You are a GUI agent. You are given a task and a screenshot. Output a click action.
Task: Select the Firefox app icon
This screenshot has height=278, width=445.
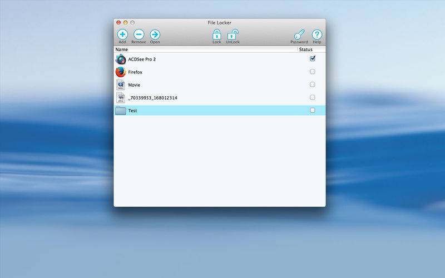click(121, 72)
